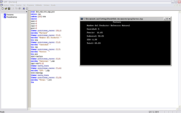Open the Insertar menu
This screenshot has height=113, width=181.
tap(19, 5)
